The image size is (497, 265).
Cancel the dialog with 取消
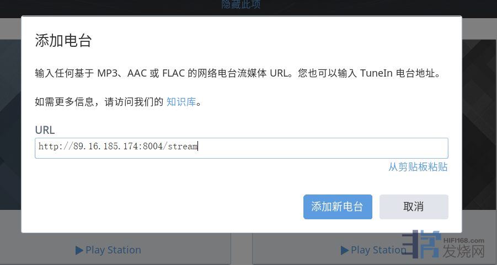[x=414, y=207]
